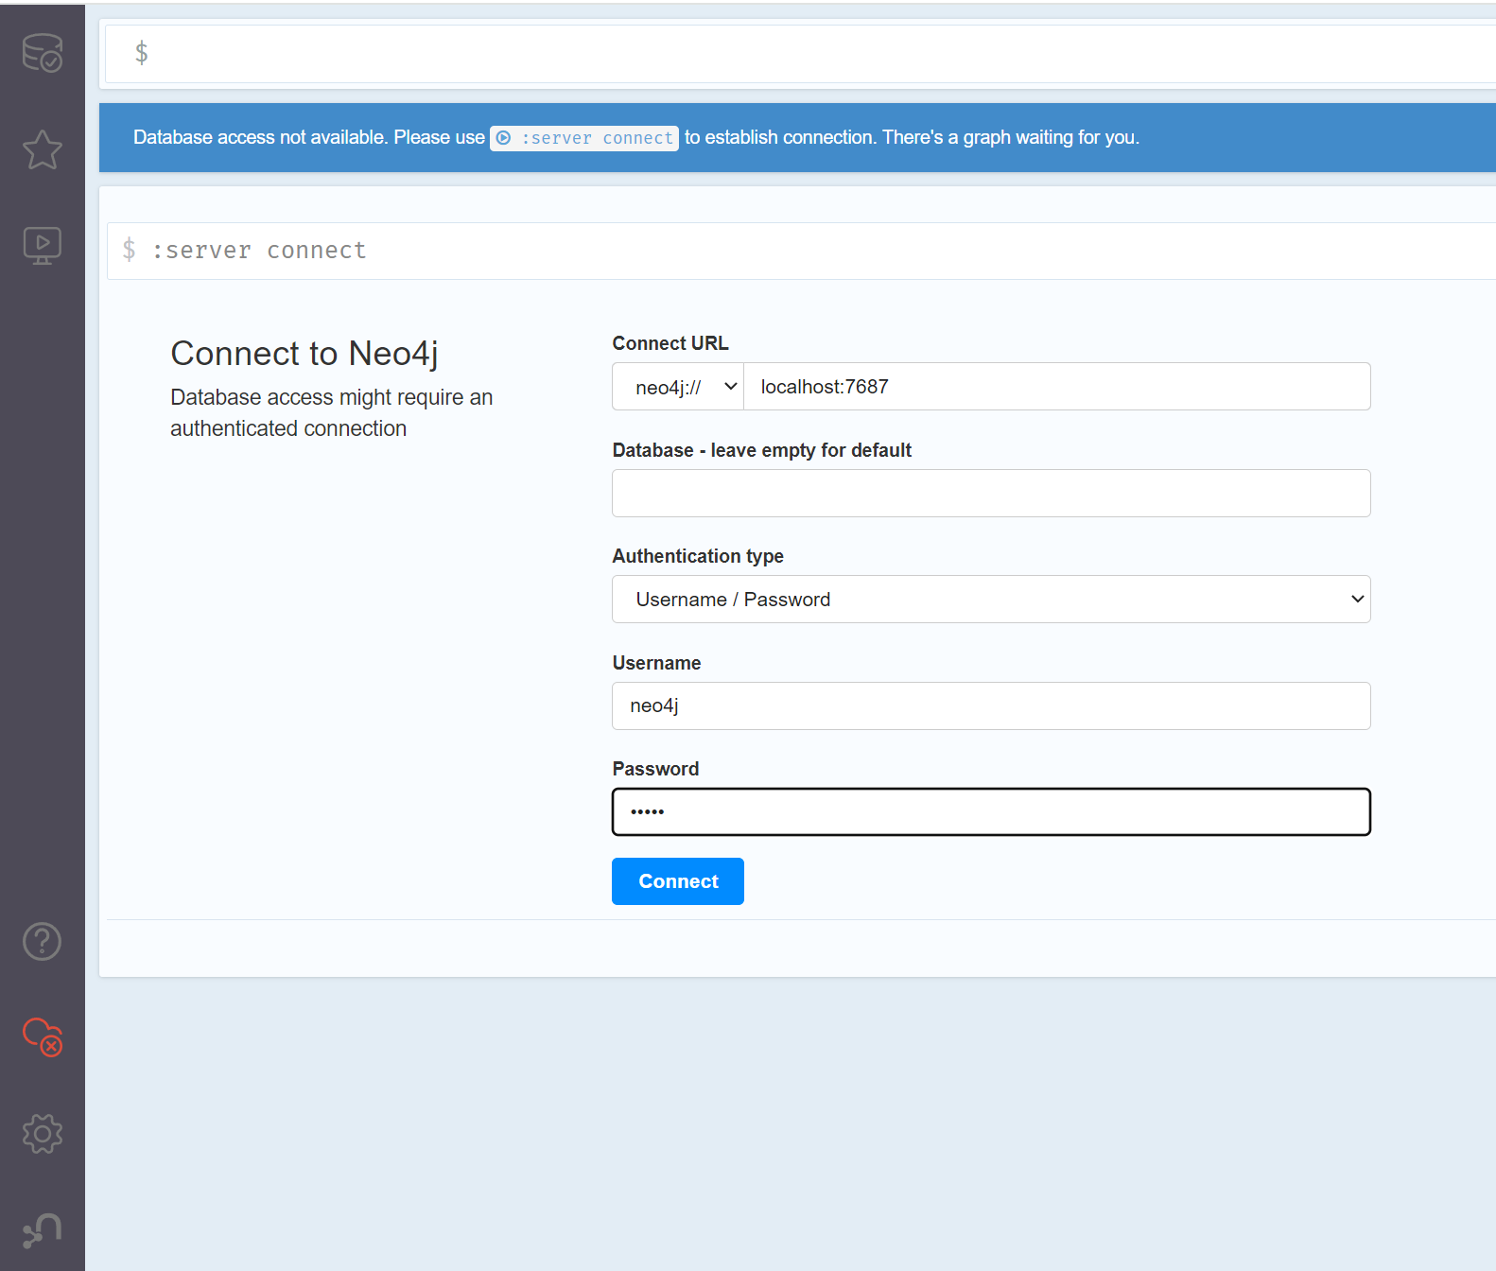Open the Guides (project files) play-screen icon

(43, 246)
